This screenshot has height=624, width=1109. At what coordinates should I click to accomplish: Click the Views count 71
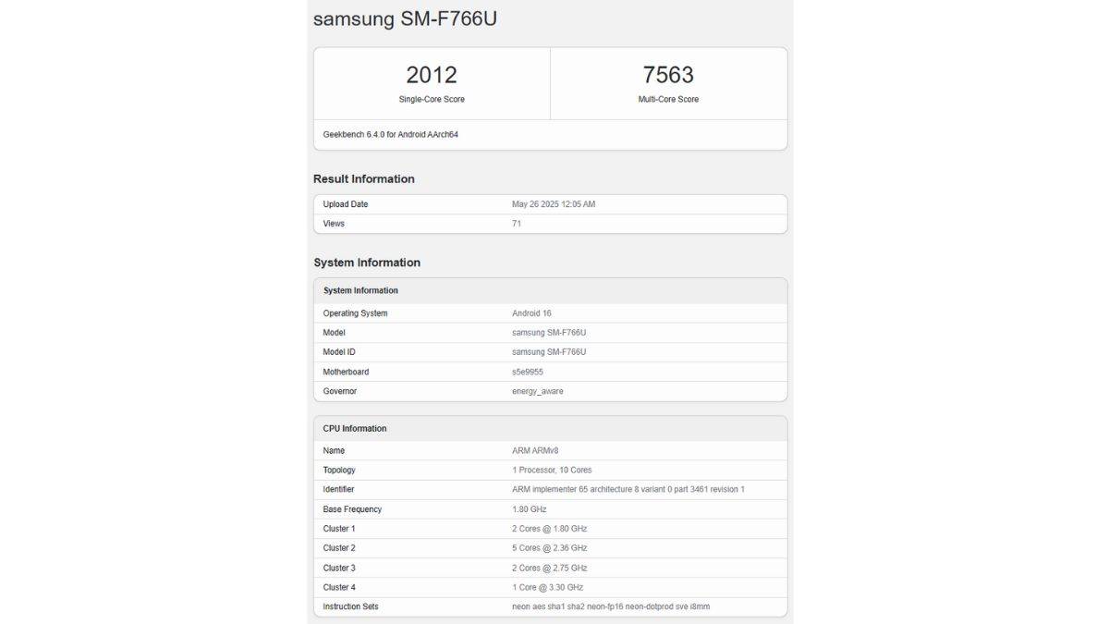click(x=517, y=224)
